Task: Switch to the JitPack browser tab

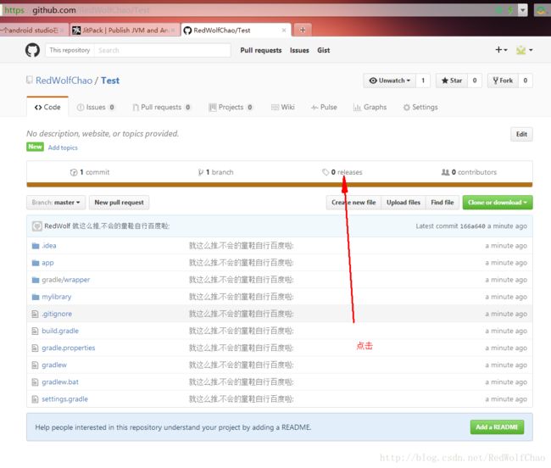Action: coord(125,31)
